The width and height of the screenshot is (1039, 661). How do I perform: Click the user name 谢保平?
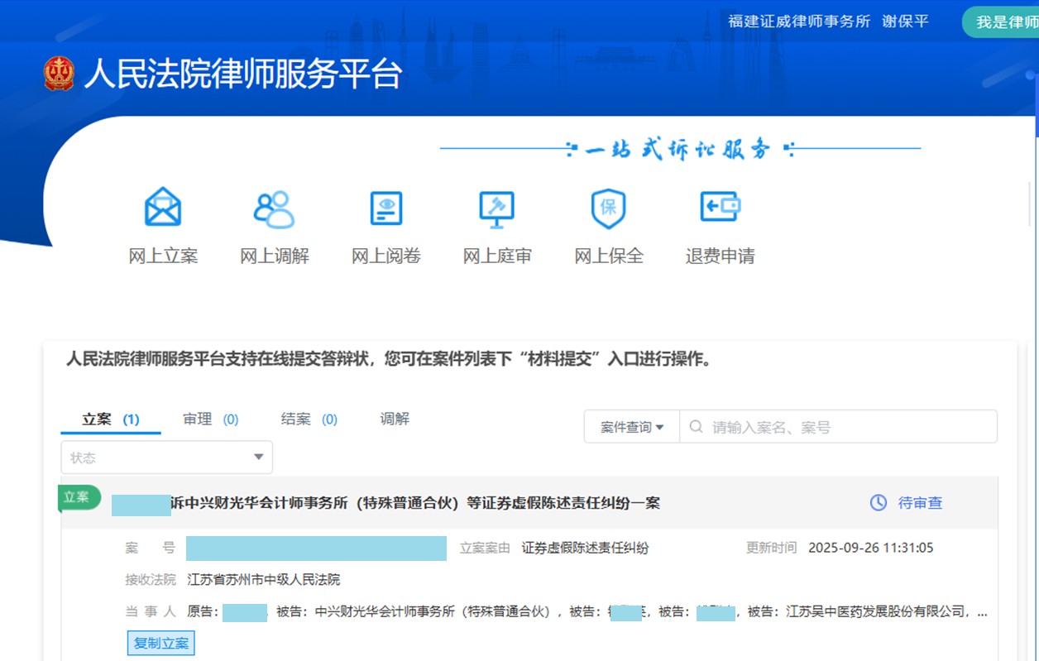[x=906, y=22]
